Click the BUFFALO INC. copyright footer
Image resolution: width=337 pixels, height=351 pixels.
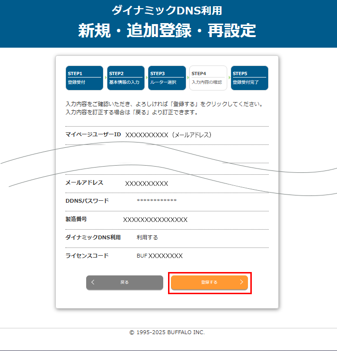tap(167, 332)
